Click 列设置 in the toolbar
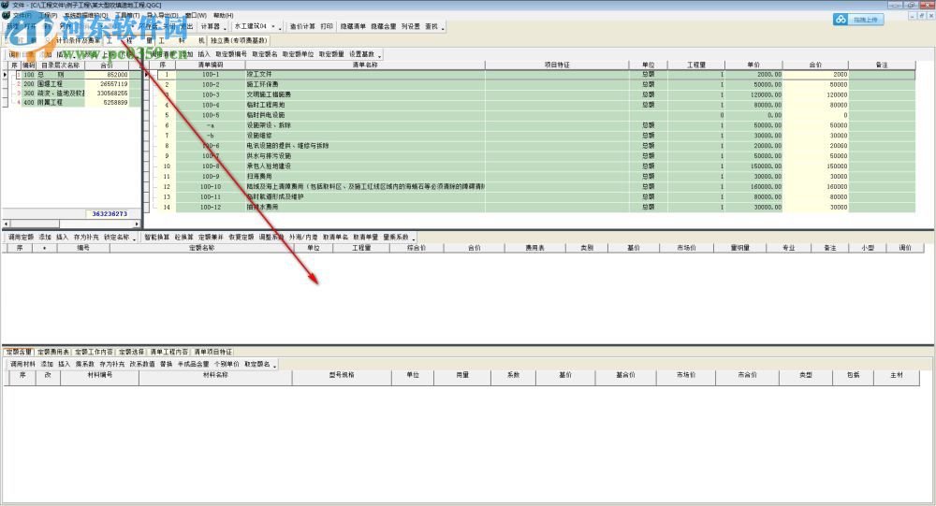936x506 pixels. [411, 26]
